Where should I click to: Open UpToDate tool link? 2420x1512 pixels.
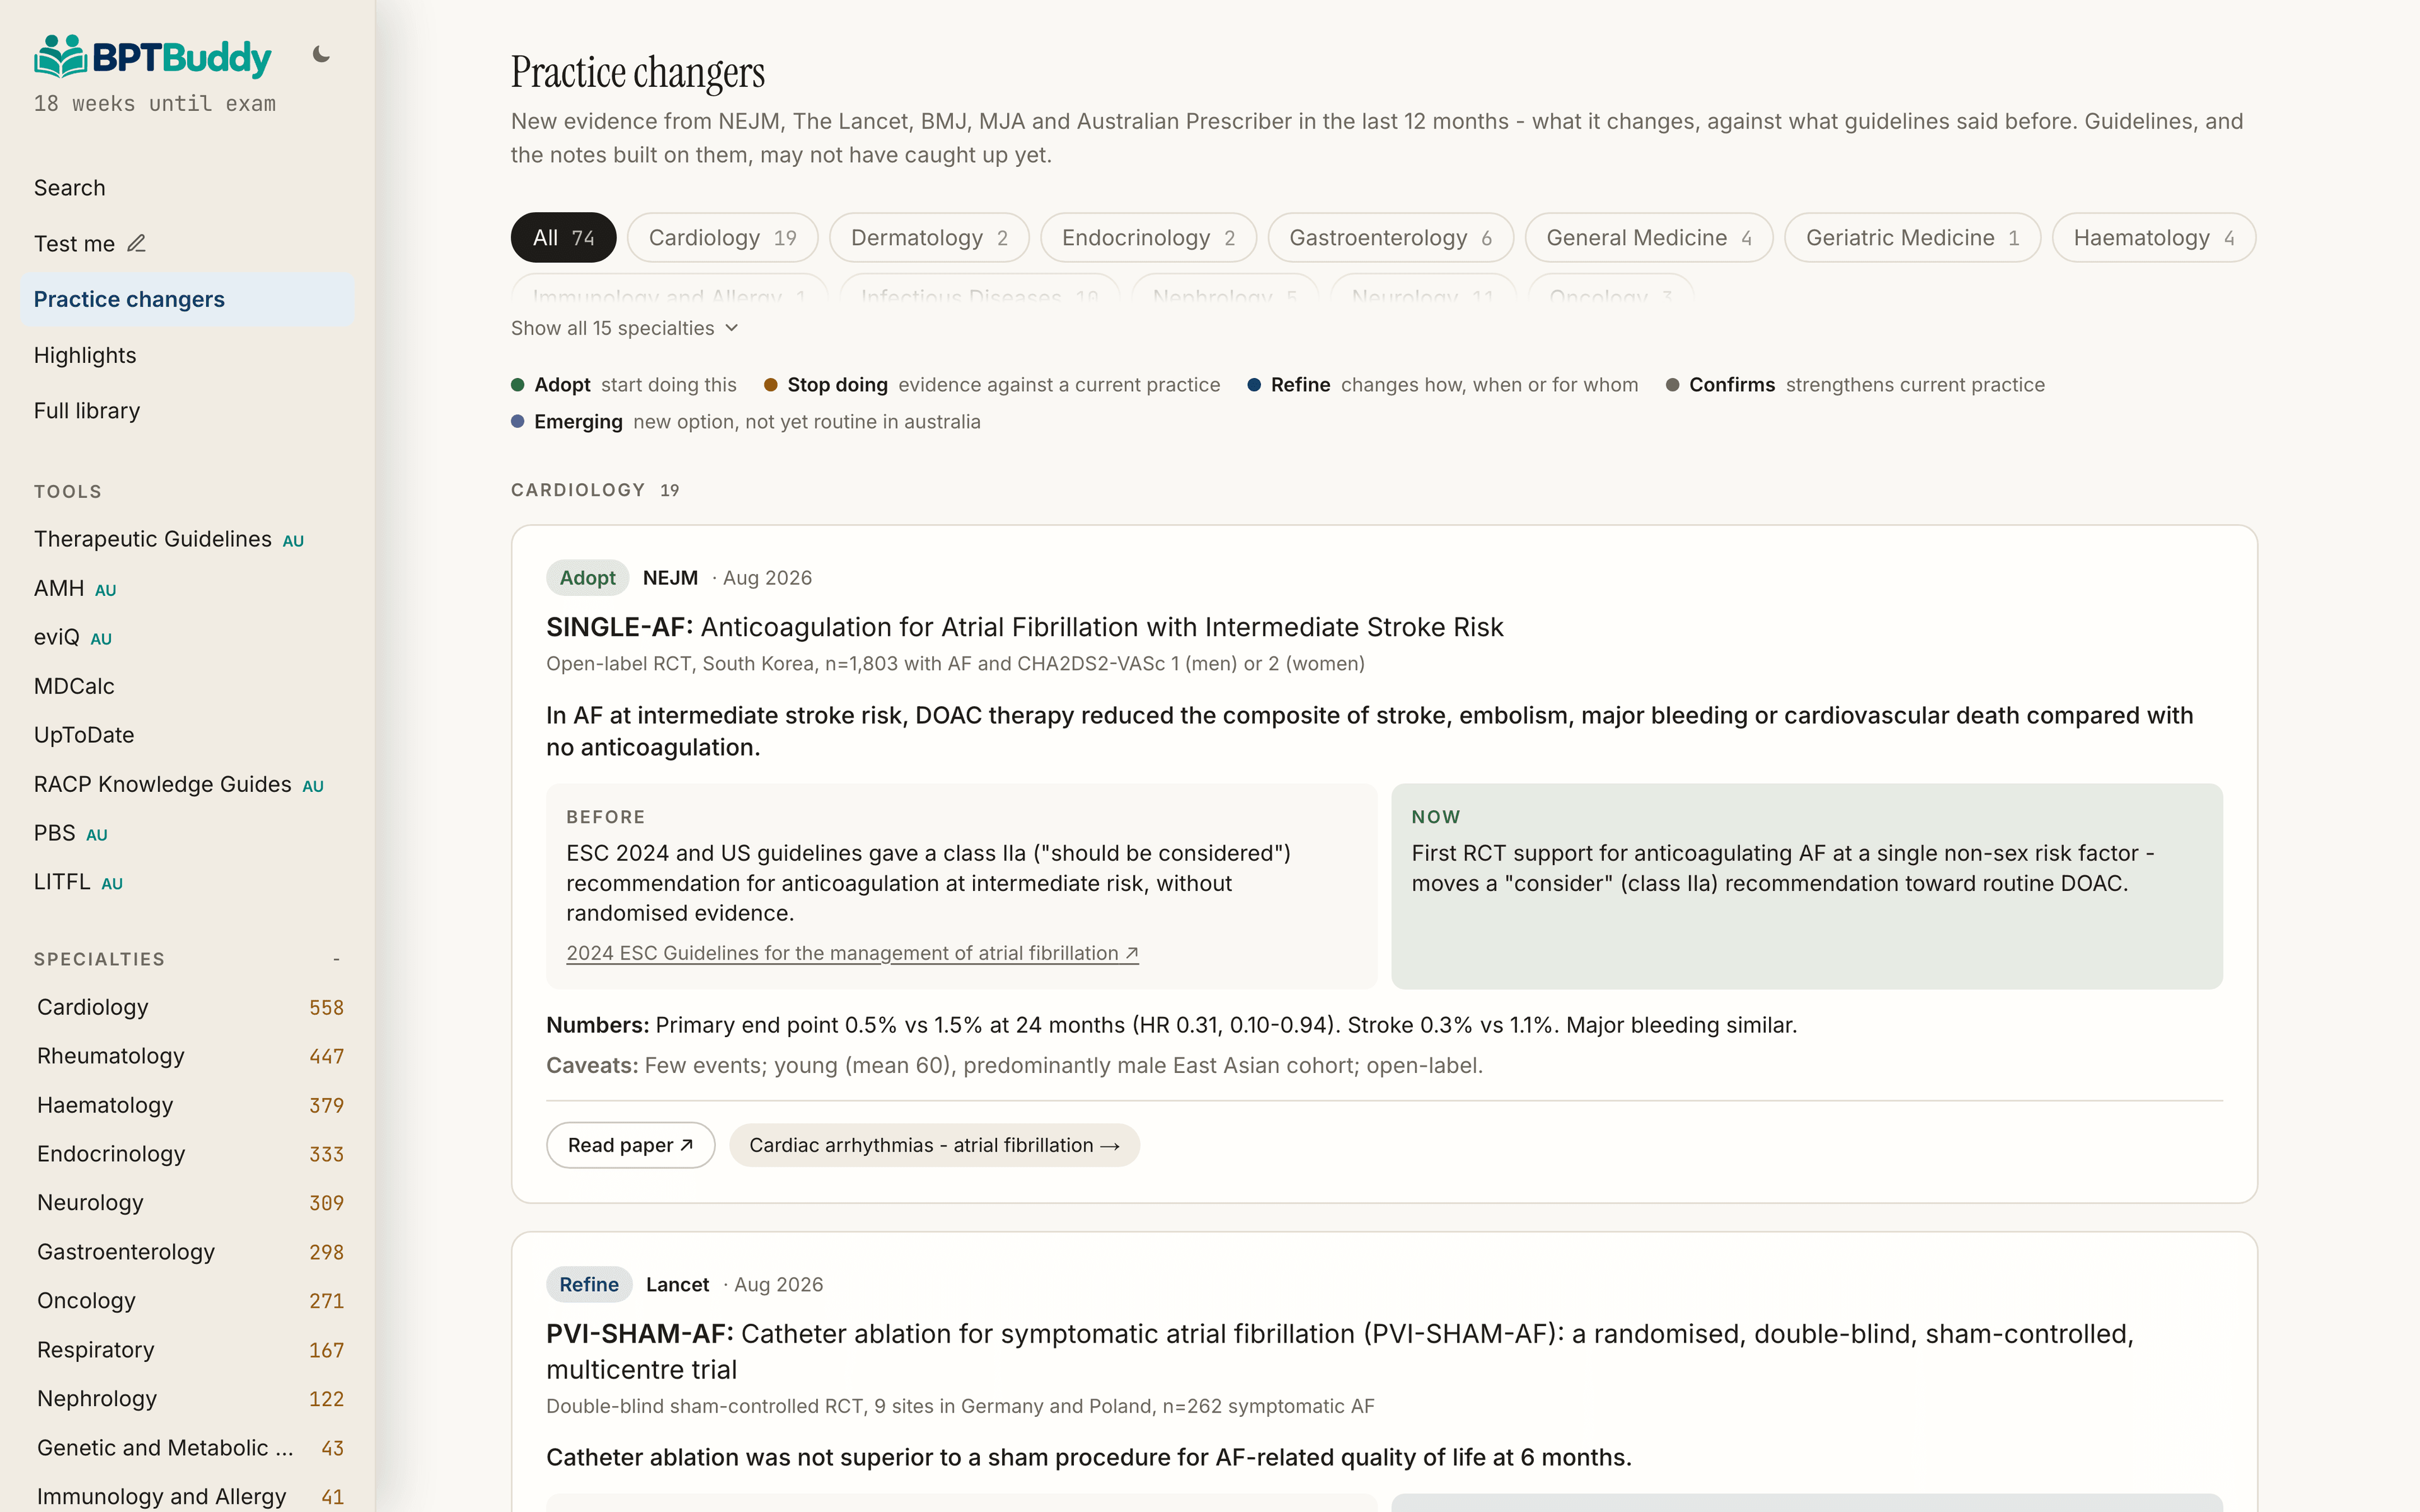(84, 735)
